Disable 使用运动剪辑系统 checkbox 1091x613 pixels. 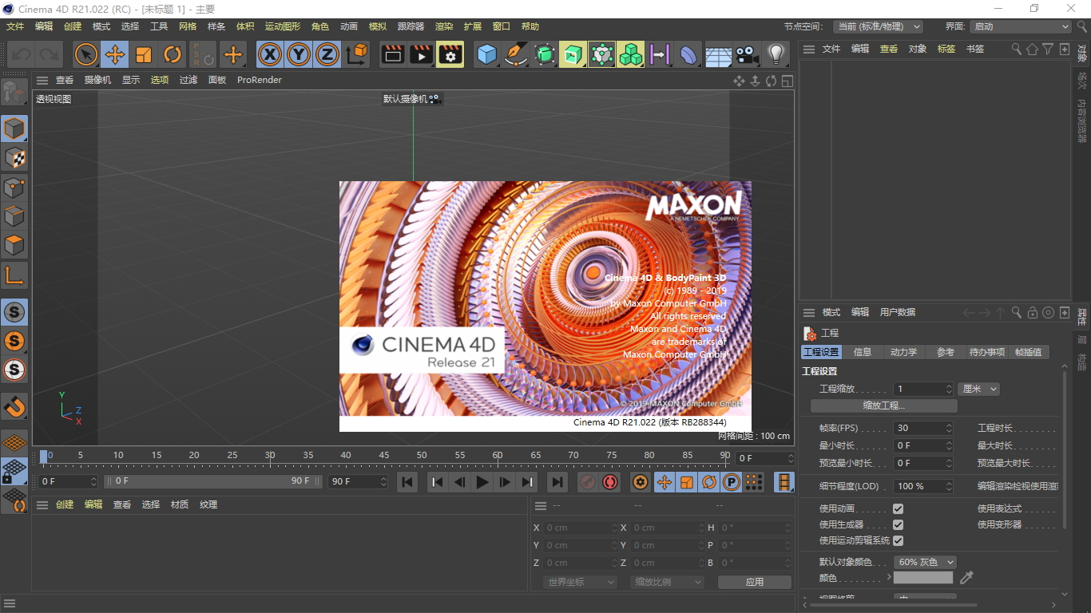(898, 540)
